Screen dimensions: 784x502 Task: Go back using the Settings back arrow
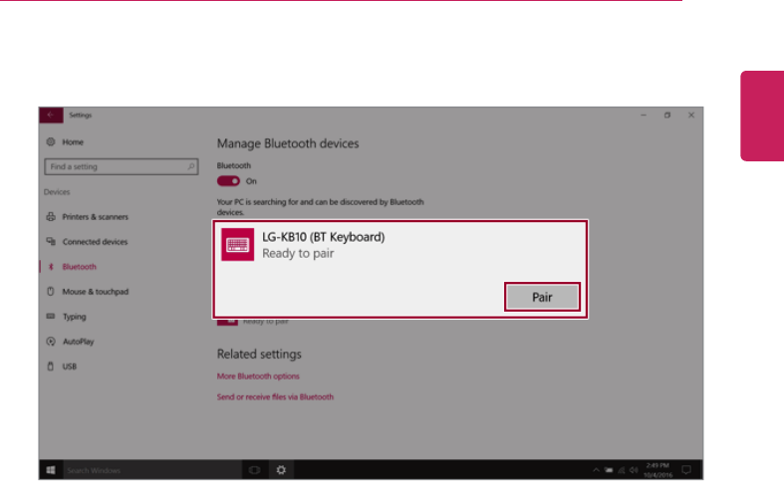pos(51,115)
